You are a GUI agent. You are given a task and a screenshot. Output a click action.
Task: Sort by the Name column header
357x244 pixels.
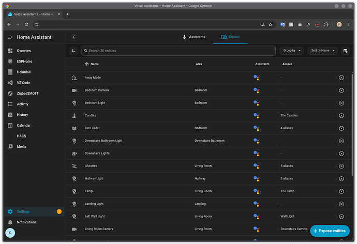(x=92, y=64)
